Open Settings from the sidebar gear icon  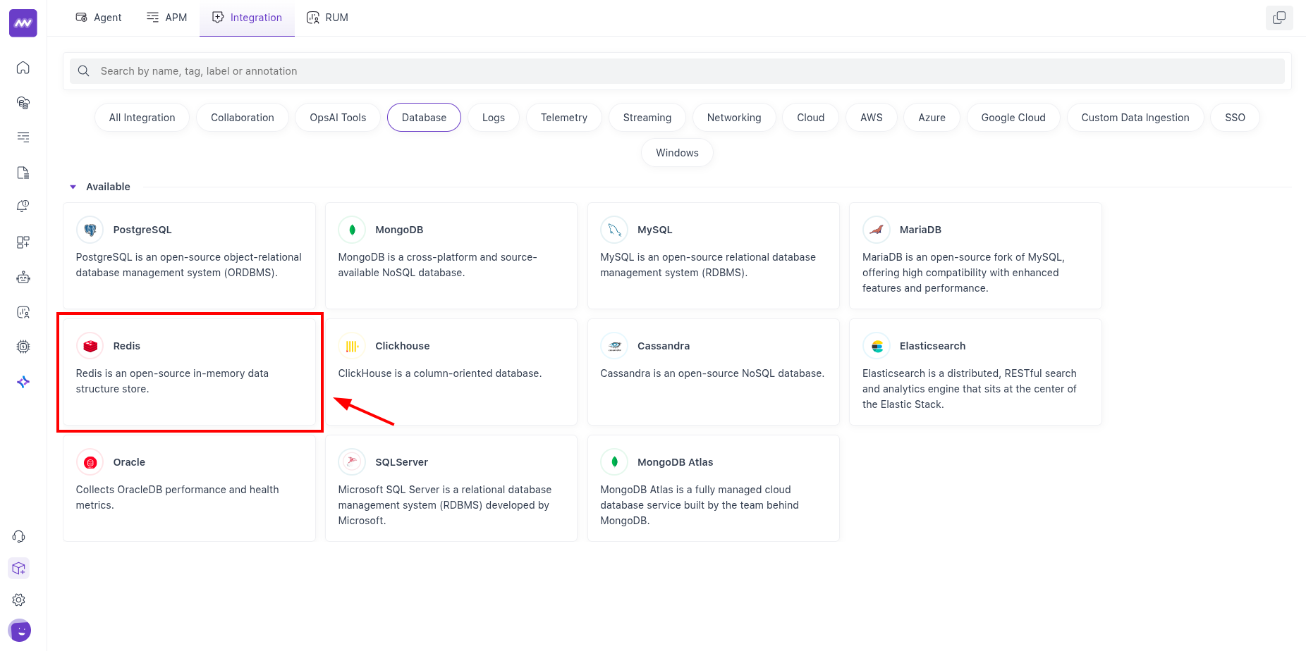18,600
